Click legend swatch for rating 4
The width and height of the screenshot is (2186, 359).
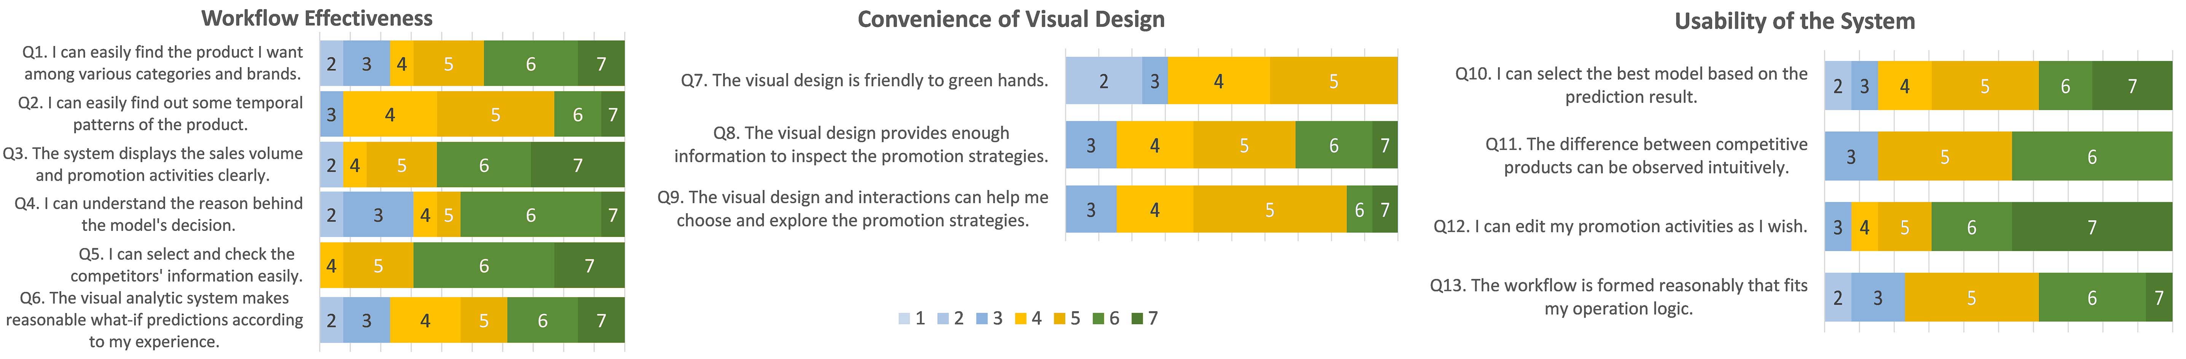1021,318
